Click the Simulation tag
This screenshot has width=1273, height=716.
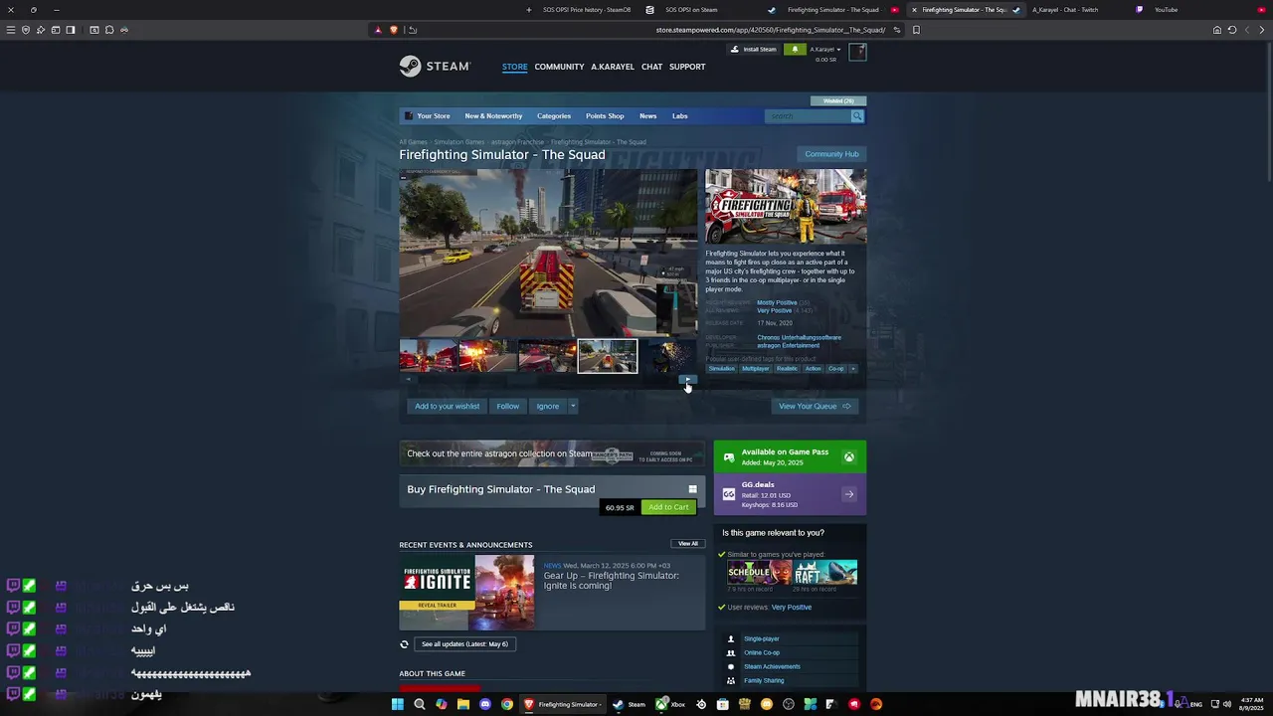coord(722,369)
